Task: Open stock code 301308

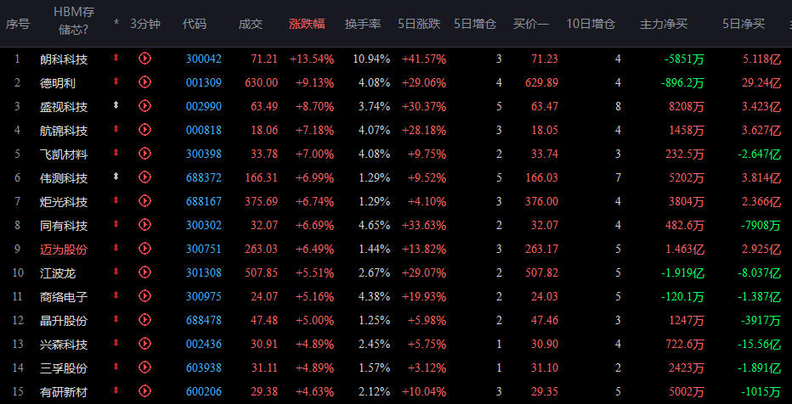Action: [x=204, y=272]
